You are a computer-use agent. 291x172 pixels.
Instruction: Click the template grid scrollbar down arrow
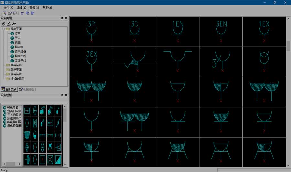click(65, 164)
